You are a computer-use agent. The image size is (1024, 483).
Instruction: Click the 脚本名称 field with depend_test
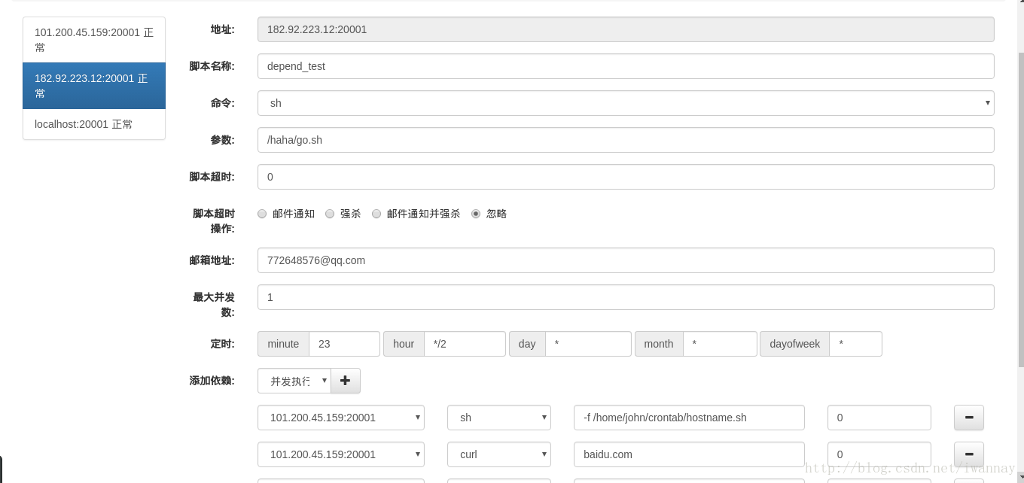(626, 66)
